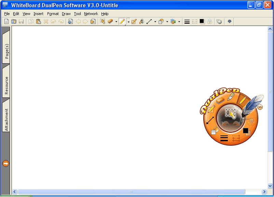
Task: Expand the shapes tool dropdown arrow
Action: tap(167, 22)
